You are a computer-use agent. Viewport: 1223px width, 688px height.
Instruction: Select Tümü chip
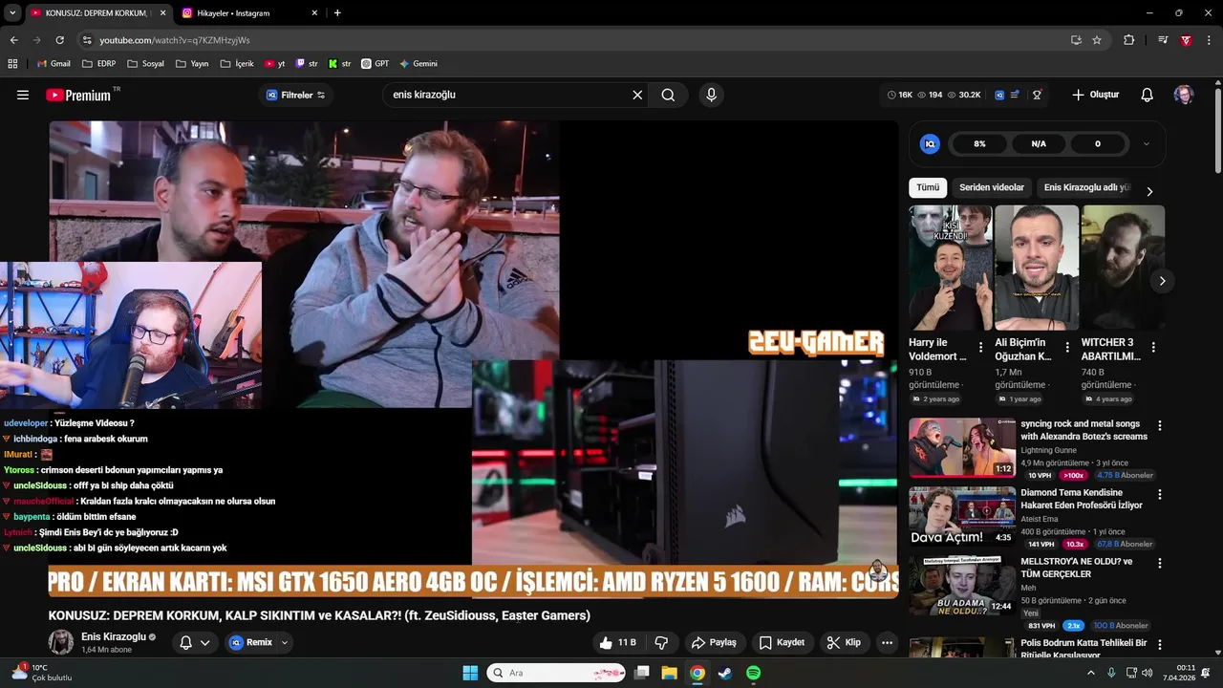point(928,187)
